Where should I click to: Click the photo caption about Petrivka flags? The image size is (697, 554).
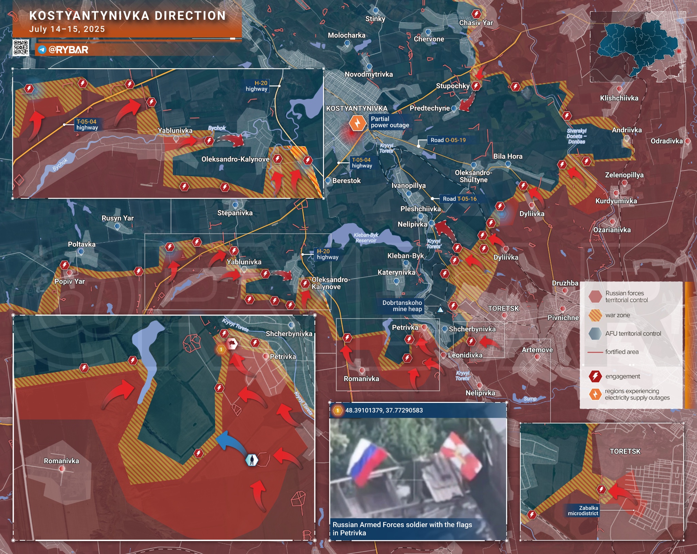402,528
